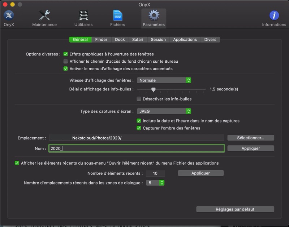Open the OnyX home toolbar icon
The width and height of the screenshot is (289, 227).
click(9, 16)
